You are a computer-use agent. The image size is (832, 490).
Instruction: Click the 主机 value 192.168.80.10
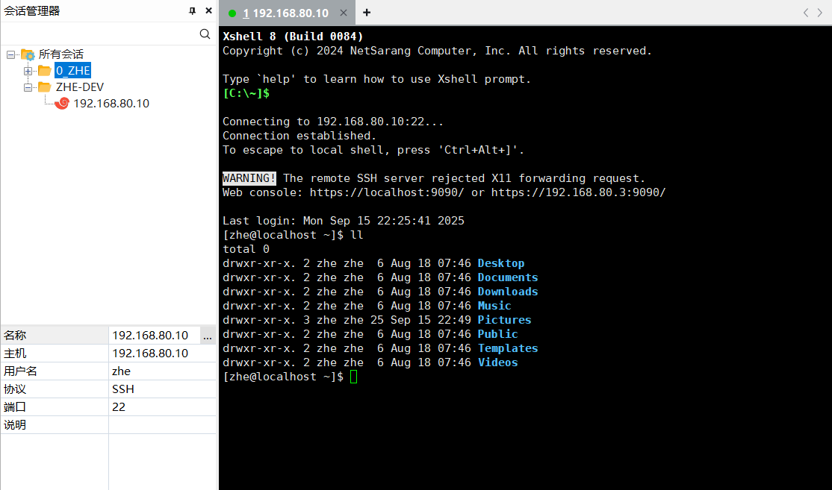coord(162,354)
